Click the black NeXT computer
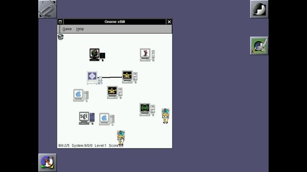The image size is (307, 172). pyautogui.click(x=97, y=55)
